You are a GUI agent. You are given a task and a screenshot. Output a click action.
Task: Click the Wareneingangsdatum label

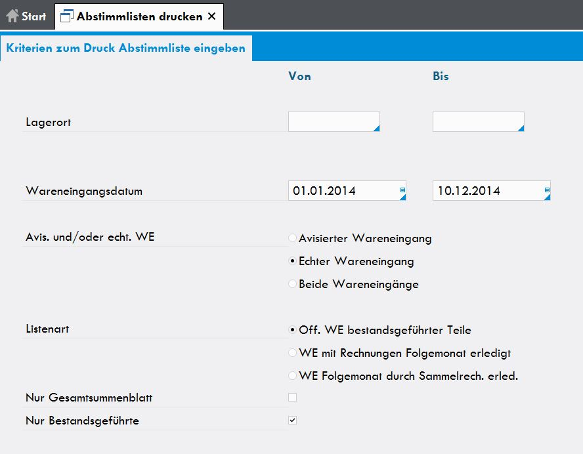click(84, 191)
